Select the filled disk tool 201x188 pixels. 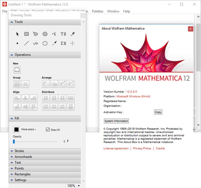(x=45, y=34)
